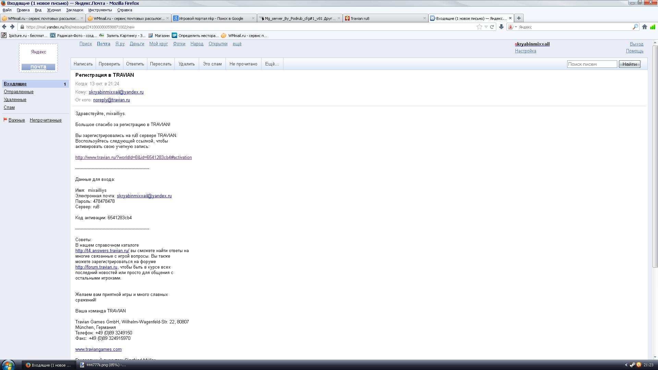Go back with the browser Back arrow
This screenshot has width=658, height=370.
[x=4, y=27]
